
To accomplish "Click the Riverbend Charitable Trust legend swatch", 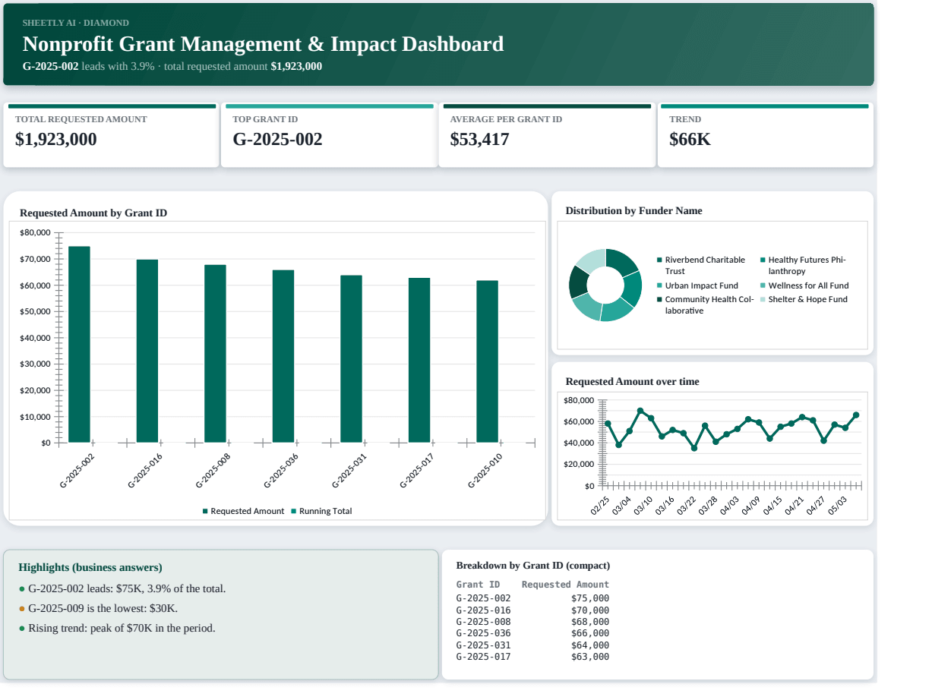I will (659, 260).
